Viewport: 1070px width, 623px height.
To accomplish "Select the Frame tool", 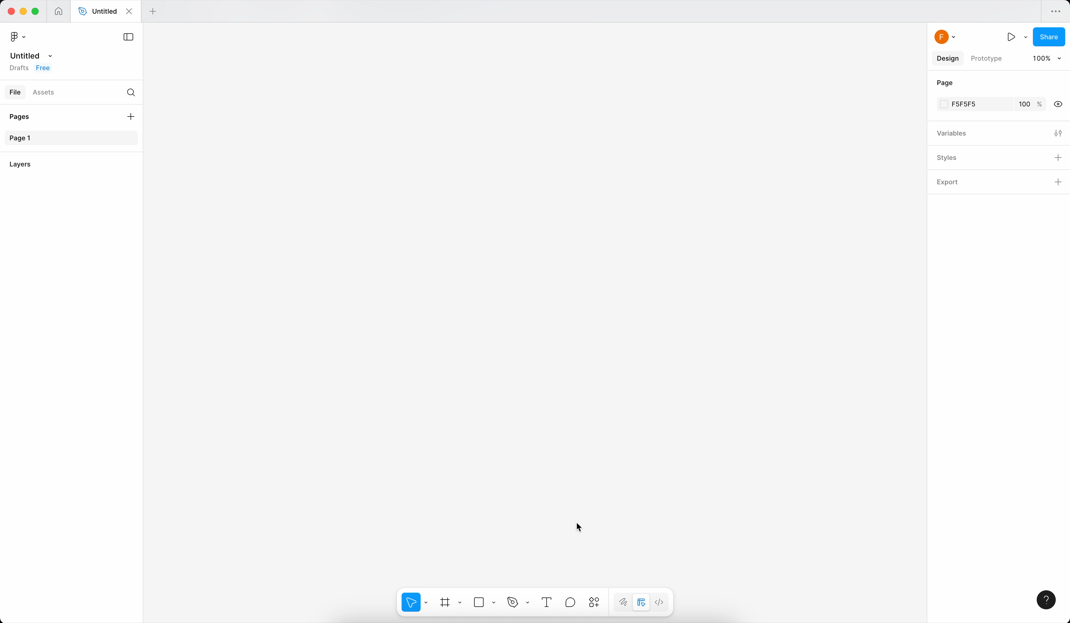I will click(445, 602).
